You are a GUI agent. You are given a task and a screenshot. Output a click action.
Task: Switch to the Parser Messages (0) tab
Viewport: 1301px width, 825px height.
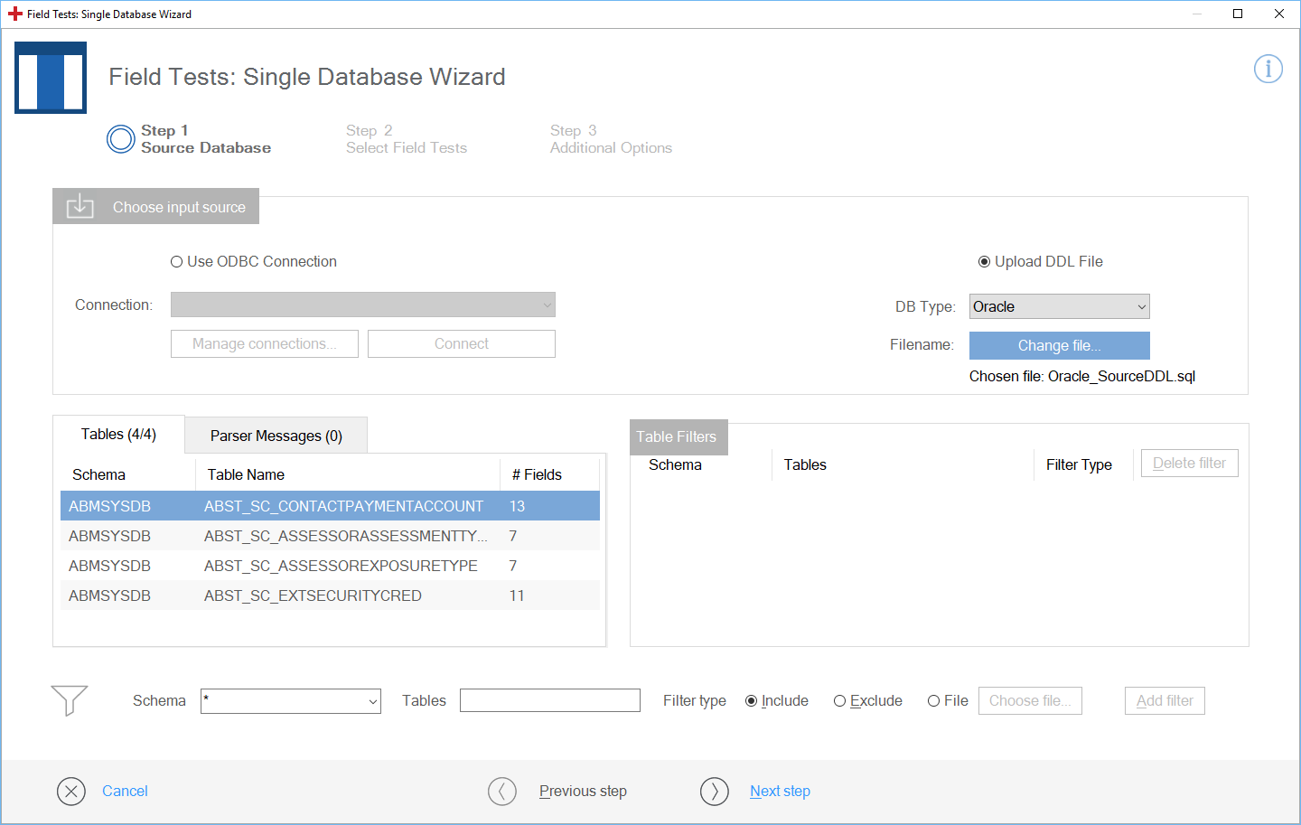tap(276, 436)
